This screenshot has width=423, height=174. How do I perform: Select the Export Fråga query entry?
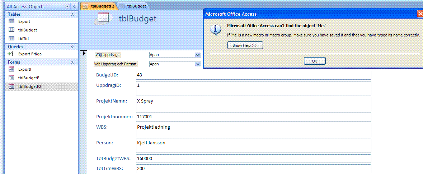(x=41, y=54)
